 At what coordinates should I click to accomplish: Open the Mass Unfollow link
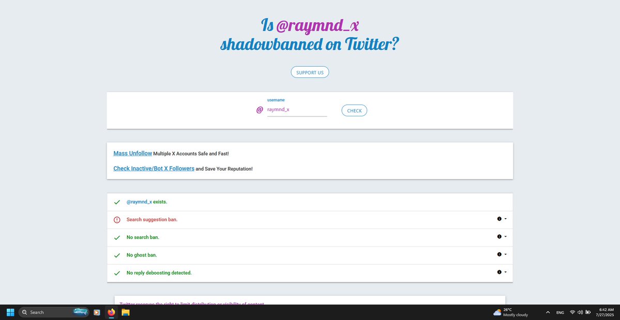tap(132, 154)
